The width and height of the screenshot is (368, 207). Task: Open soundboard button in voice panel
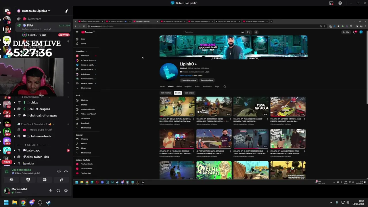pyautogui.click(x=62, y=180)
